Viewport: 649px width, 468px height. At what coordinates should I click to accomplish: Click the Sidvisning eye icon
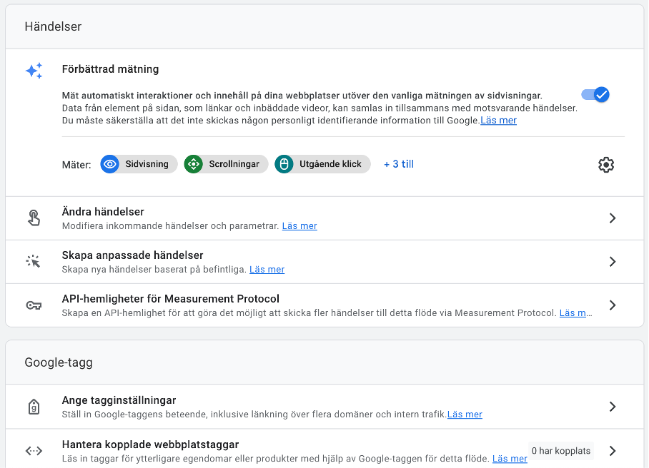[109, 164]
